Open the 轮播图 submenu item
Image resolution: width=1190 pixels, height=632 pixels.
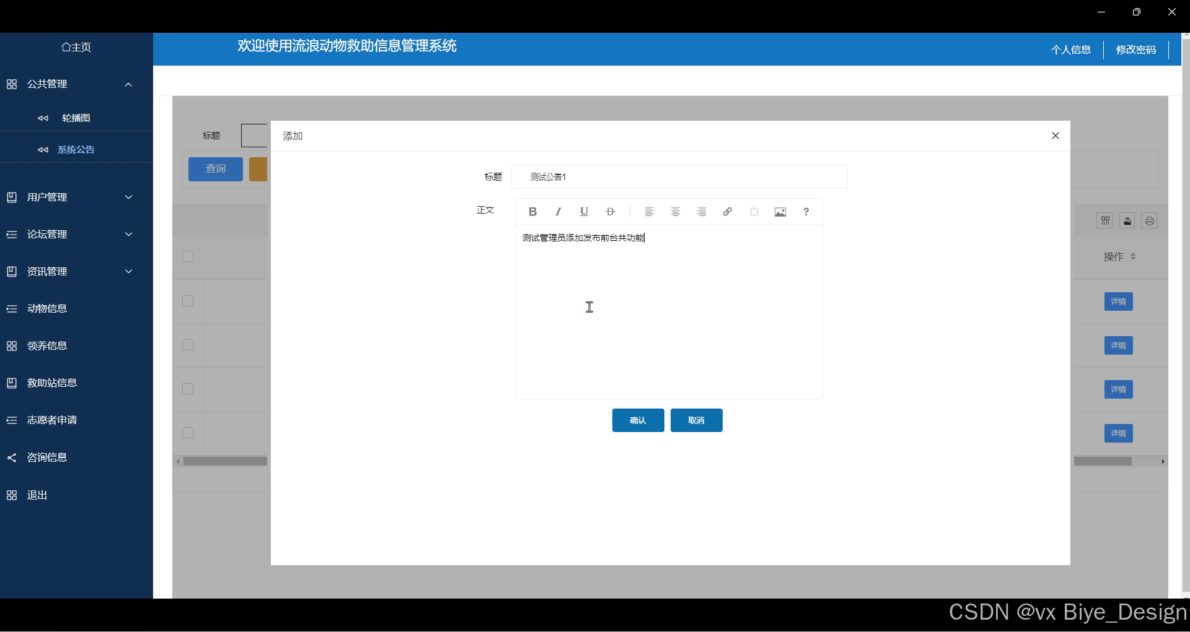tap(76, 118)
